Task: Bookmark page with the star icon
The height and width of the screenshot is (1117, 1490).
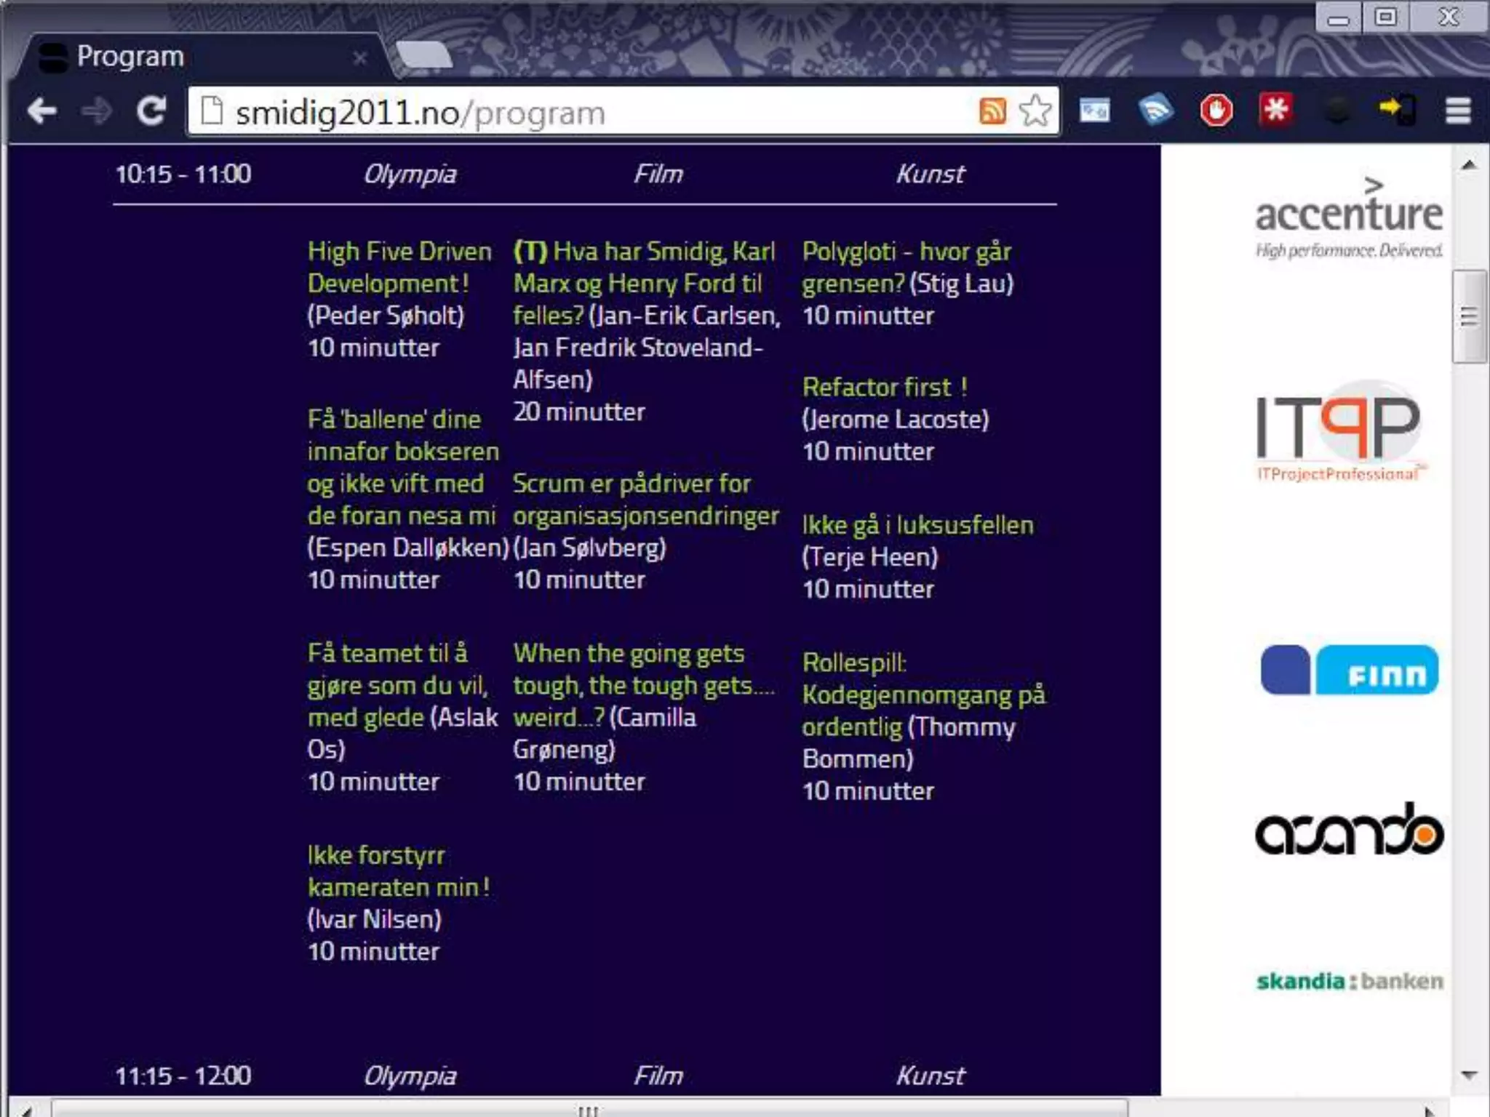Action: click(1035, 111)
